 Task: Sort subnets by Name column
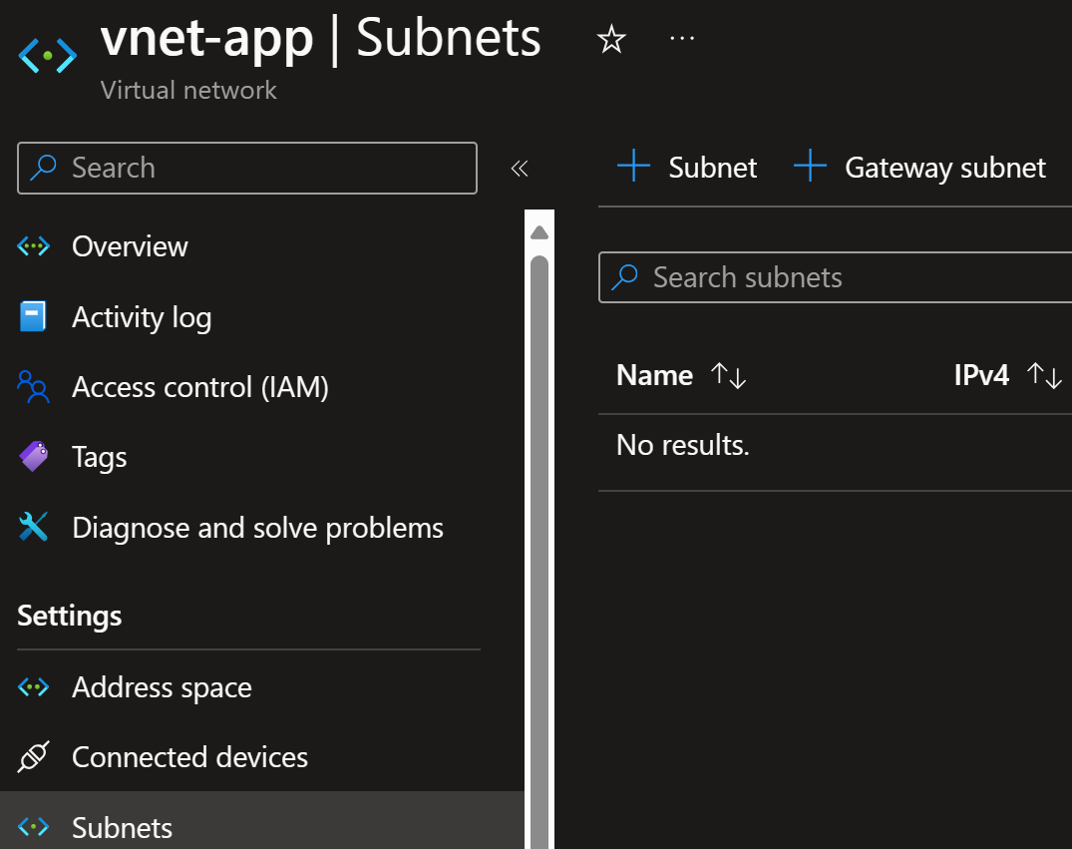point(728,376)
